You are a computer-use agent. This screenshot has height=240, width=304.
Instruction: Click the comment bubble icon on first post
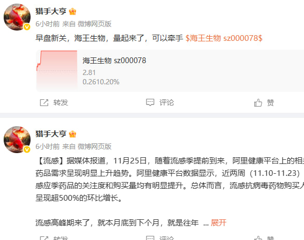click(150, 102)
